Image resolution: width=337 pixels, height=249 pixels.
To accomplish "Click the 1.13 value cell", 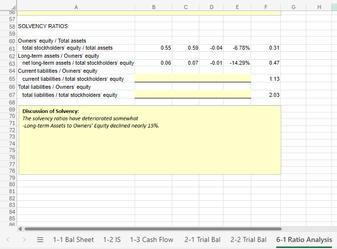I will pos(266,79).
